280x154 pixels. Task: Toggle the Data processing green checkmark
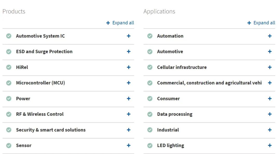pyautogui.click(x=150, y=114)
